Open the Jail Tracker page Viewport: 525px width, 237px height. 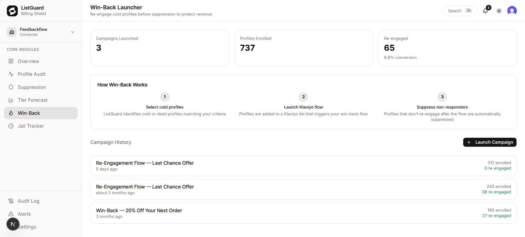(31, 126)
